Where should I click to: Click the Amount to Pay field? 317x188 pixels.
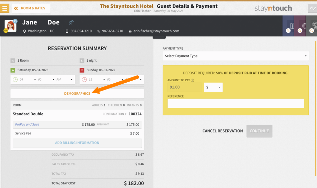coord(184,87)
